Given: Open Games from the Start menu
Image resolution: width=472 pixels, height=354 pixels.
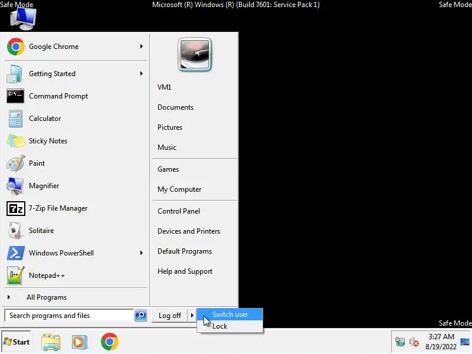Looking at the screenshot, I should [x=168, y=169].
